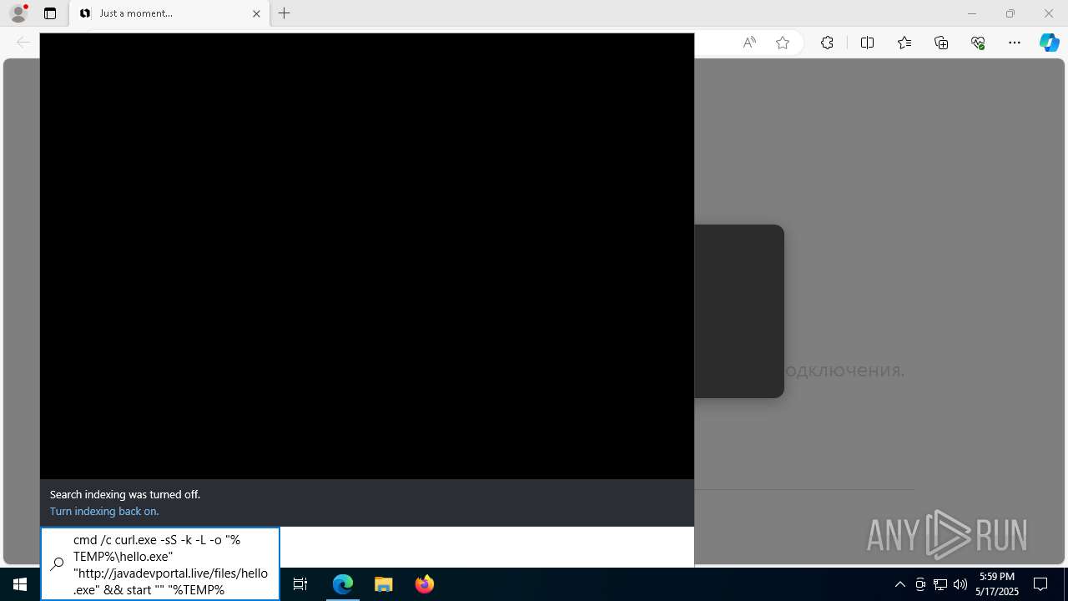Minimize the Edge window
This screenshot has width=1068, height=601.
click(x=971, y=13)
